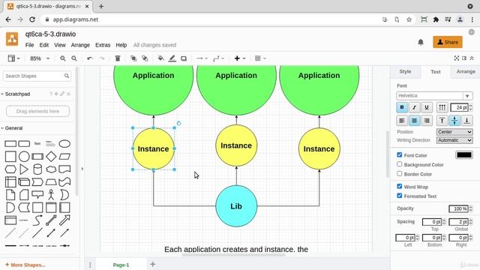The height and width of the screenshot is (270, 480).
Task: Enable the Background Color checkbox
Action: pos(400,164)
